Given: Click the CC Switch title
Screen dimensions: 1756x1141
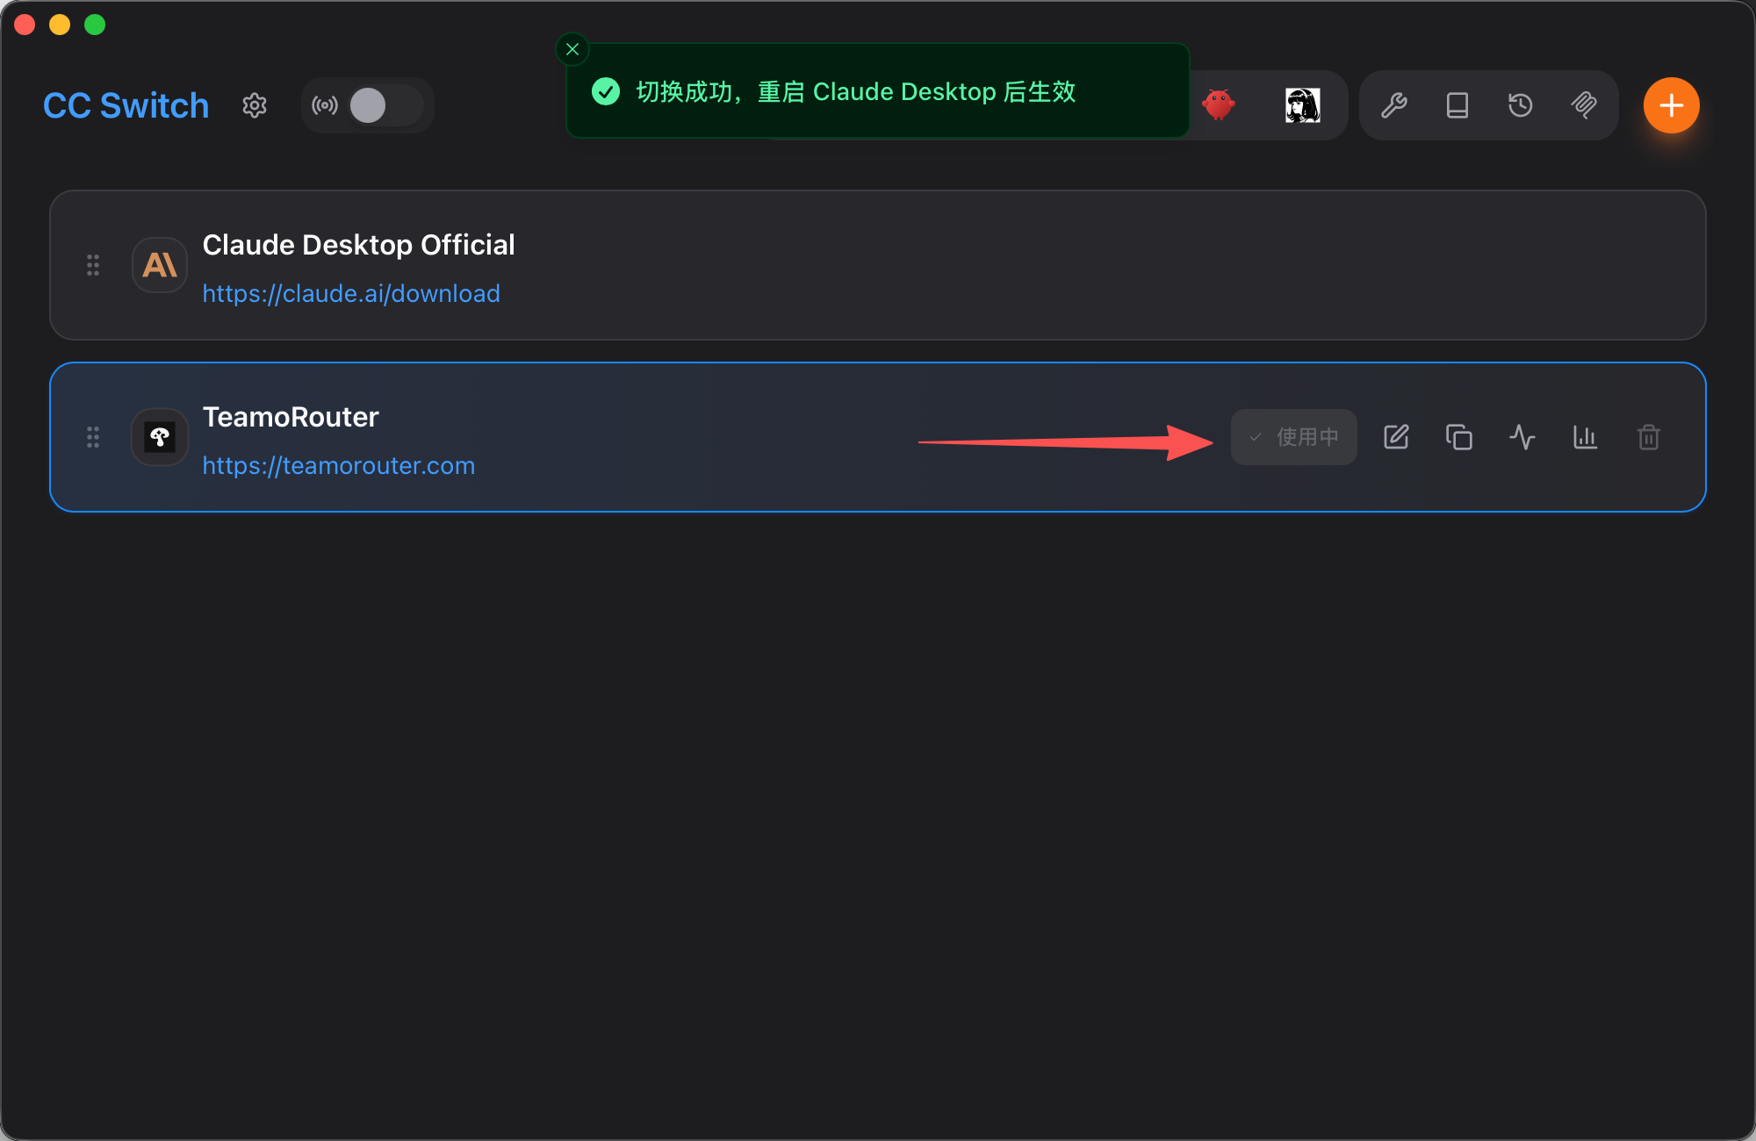Looking at the screenshot, I should (126, 105).
